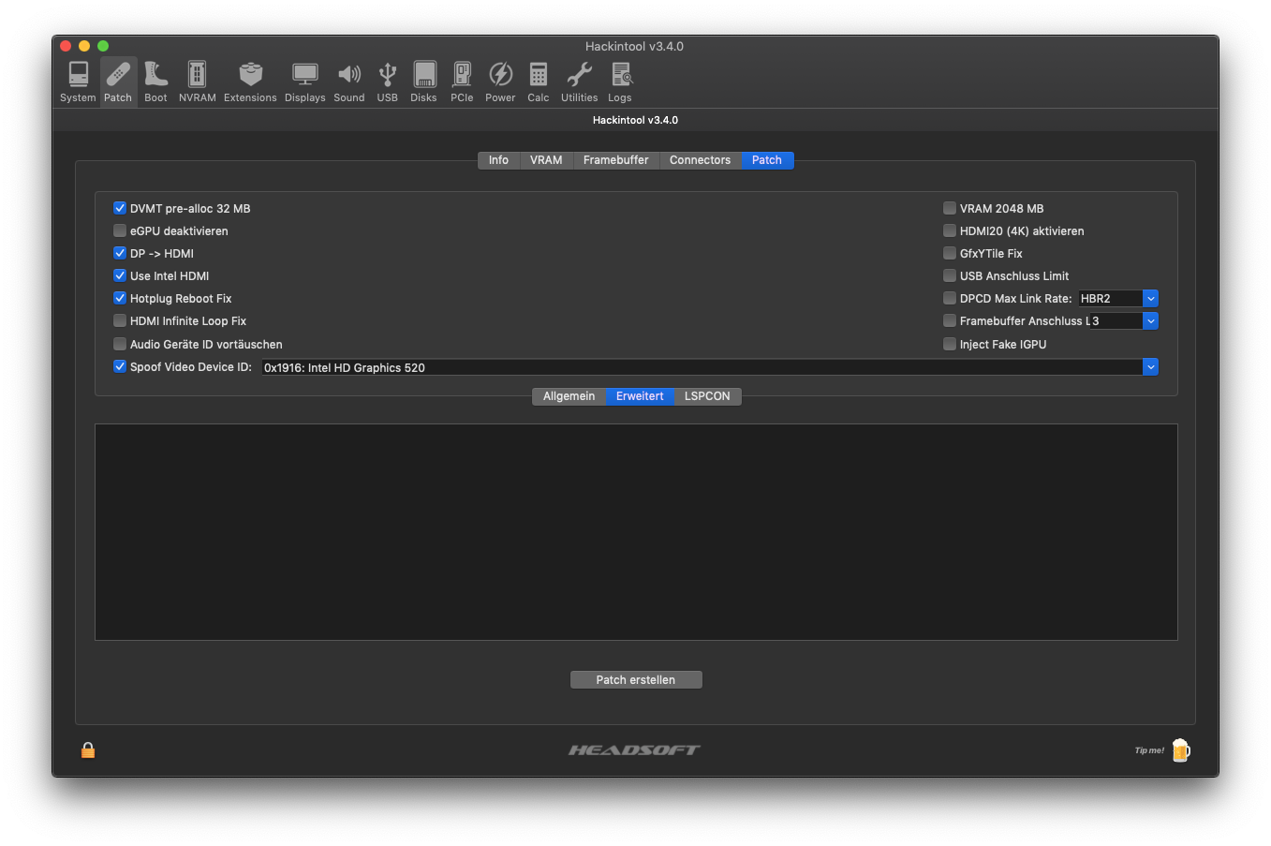Open the System toolbar section

(x=78, y=82)
